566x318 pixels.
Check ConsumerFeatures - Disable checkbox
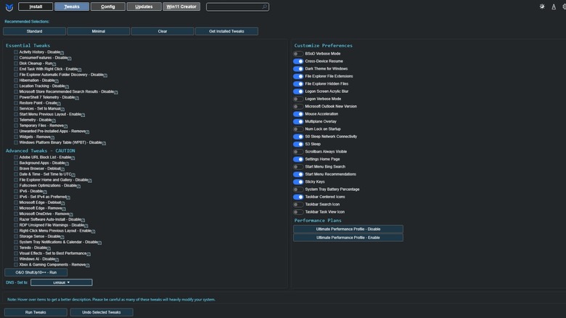(x=16, y=58)
